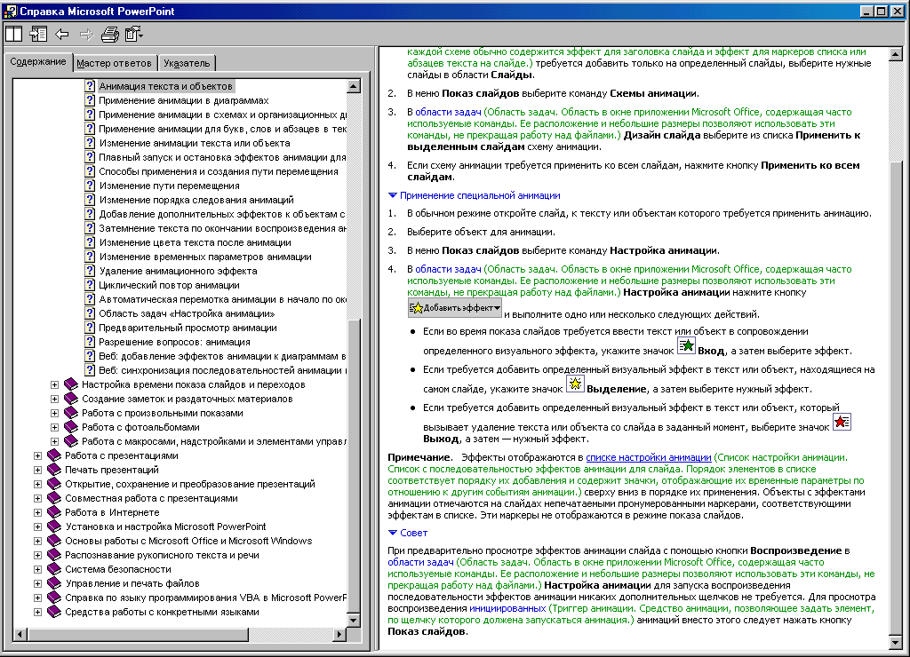Click the help icon beside Анимация текста и объектов
The width and height of the screenshot is (910, 657).
[x=90, y=86]
